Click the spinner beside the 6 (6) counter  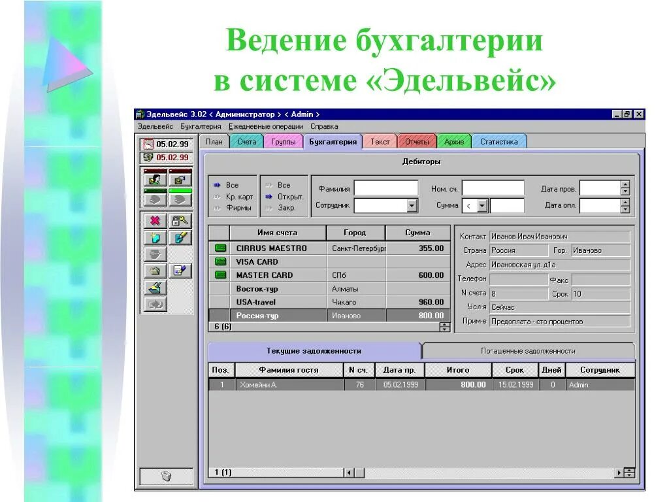click(x=444, y=327)
